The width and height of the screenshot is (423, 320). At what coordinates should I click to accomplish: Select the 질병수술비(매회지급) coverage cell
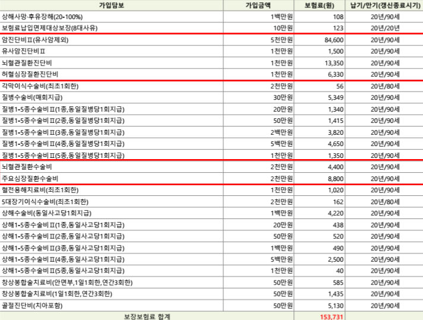[x=32, y=97]
